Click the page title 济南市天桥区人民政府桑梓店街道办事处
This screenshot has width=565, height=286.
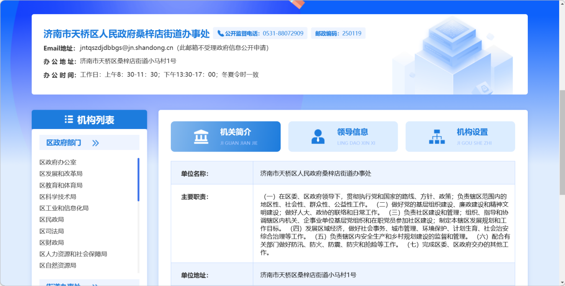(126, 34)
